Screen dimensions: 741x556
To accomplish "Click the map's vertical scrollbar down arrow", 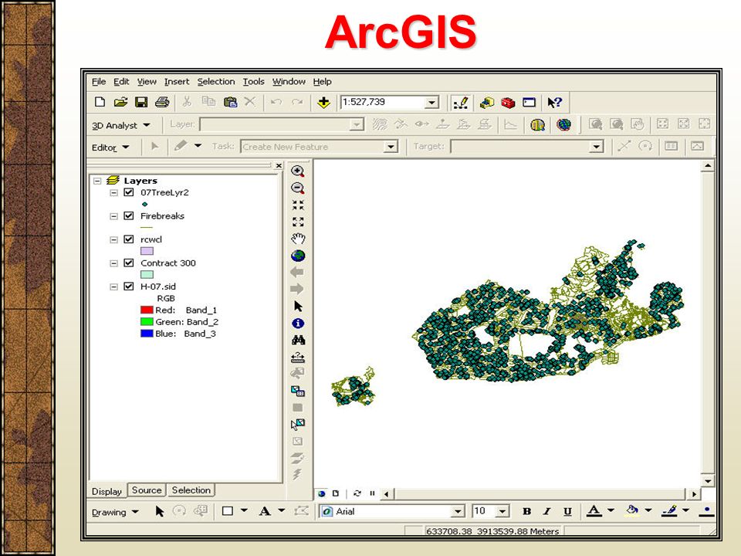I will click(708, 481).
